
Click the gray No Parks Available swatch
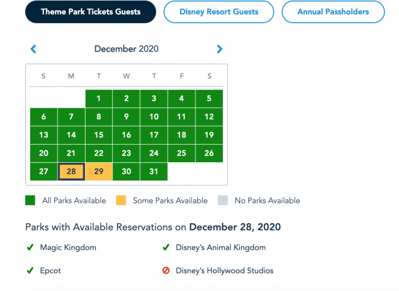pos(223,200)
